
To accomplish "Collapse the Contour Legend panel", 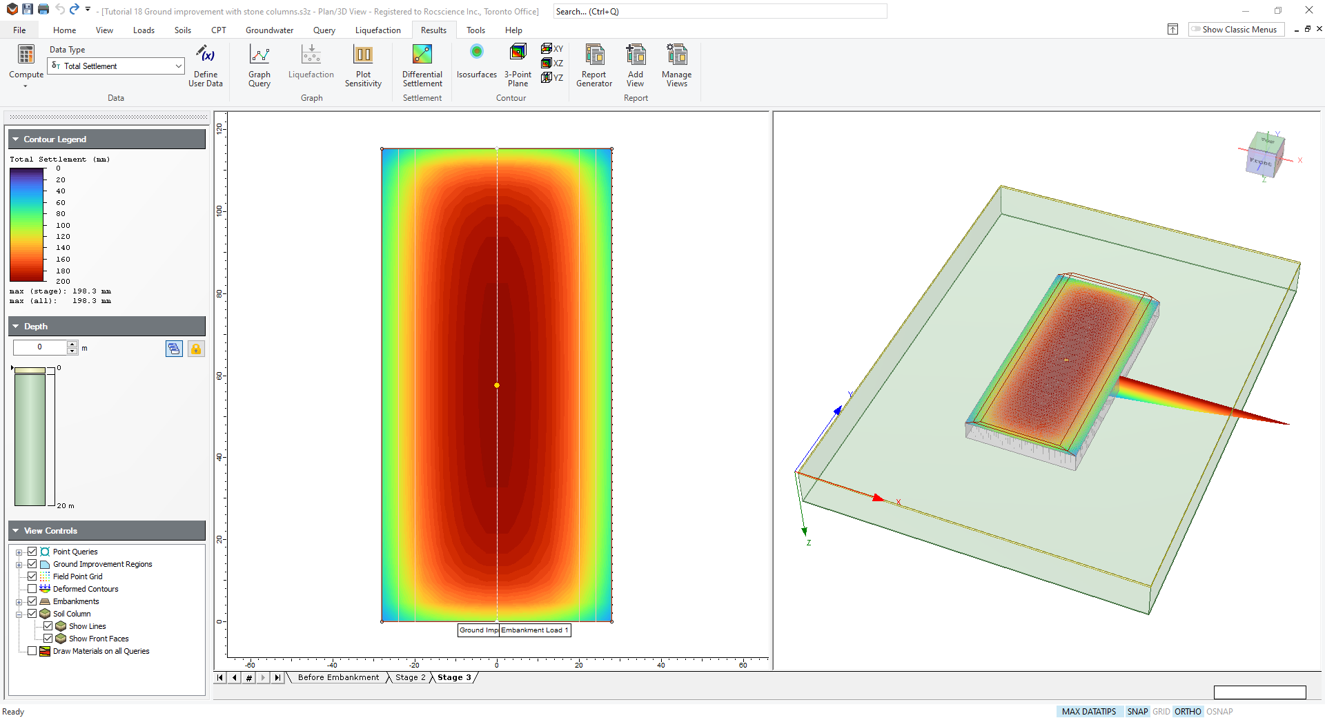I will [14, 139].
